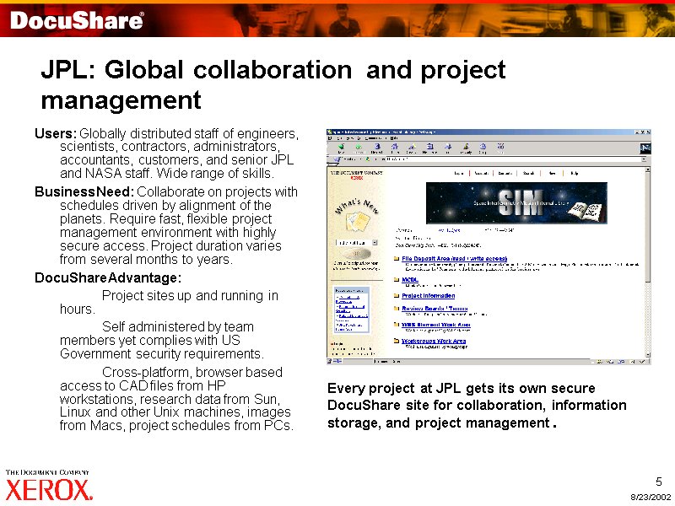Open the Project Information link
The height and width of the screenshot is (506, 675).
(428, 296)
